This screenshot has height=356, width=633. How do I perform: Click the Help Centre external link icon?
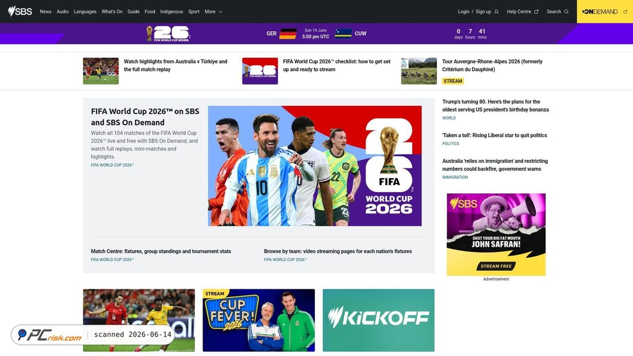pos(536,12)
